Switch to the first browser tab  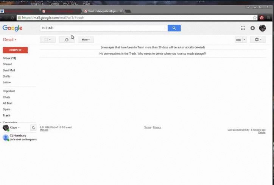pyautogui.click(x=20, y=11)
